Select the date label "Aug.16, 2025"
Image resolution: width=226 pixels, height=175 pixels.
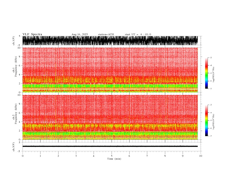pos(80,34)
